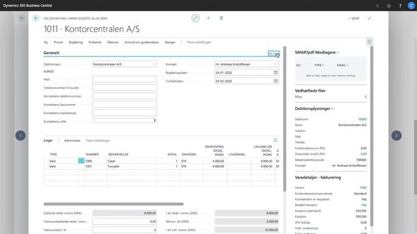417x234 pixels.
Task: Click the plus icon to create new invoice
Action: pos(208,18)
